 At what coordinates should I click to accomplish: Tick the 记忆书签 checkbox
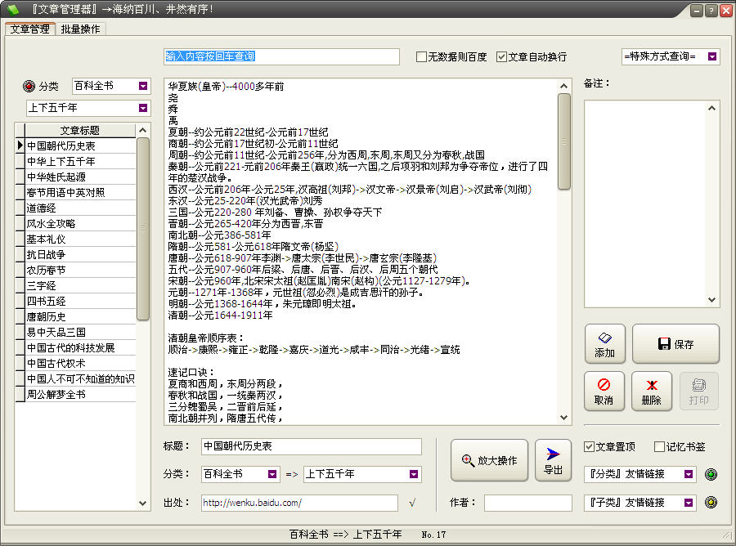coord(660,447)
